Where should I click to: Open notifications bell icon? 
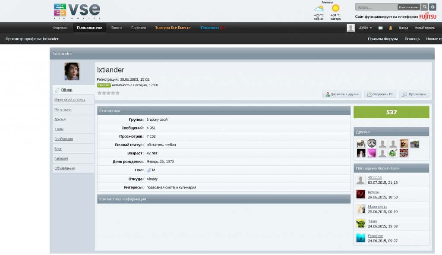pos(391,28)
